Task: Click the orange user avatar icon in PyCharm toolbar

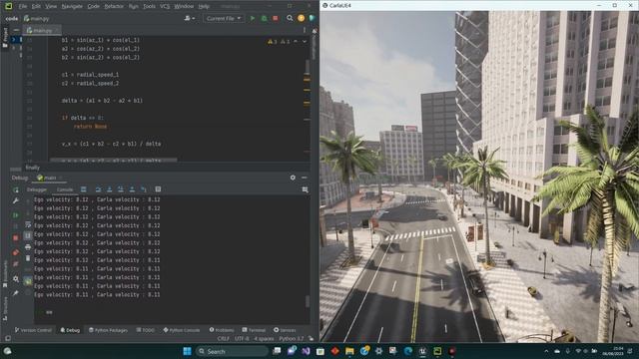Action: tap(302, 18)
